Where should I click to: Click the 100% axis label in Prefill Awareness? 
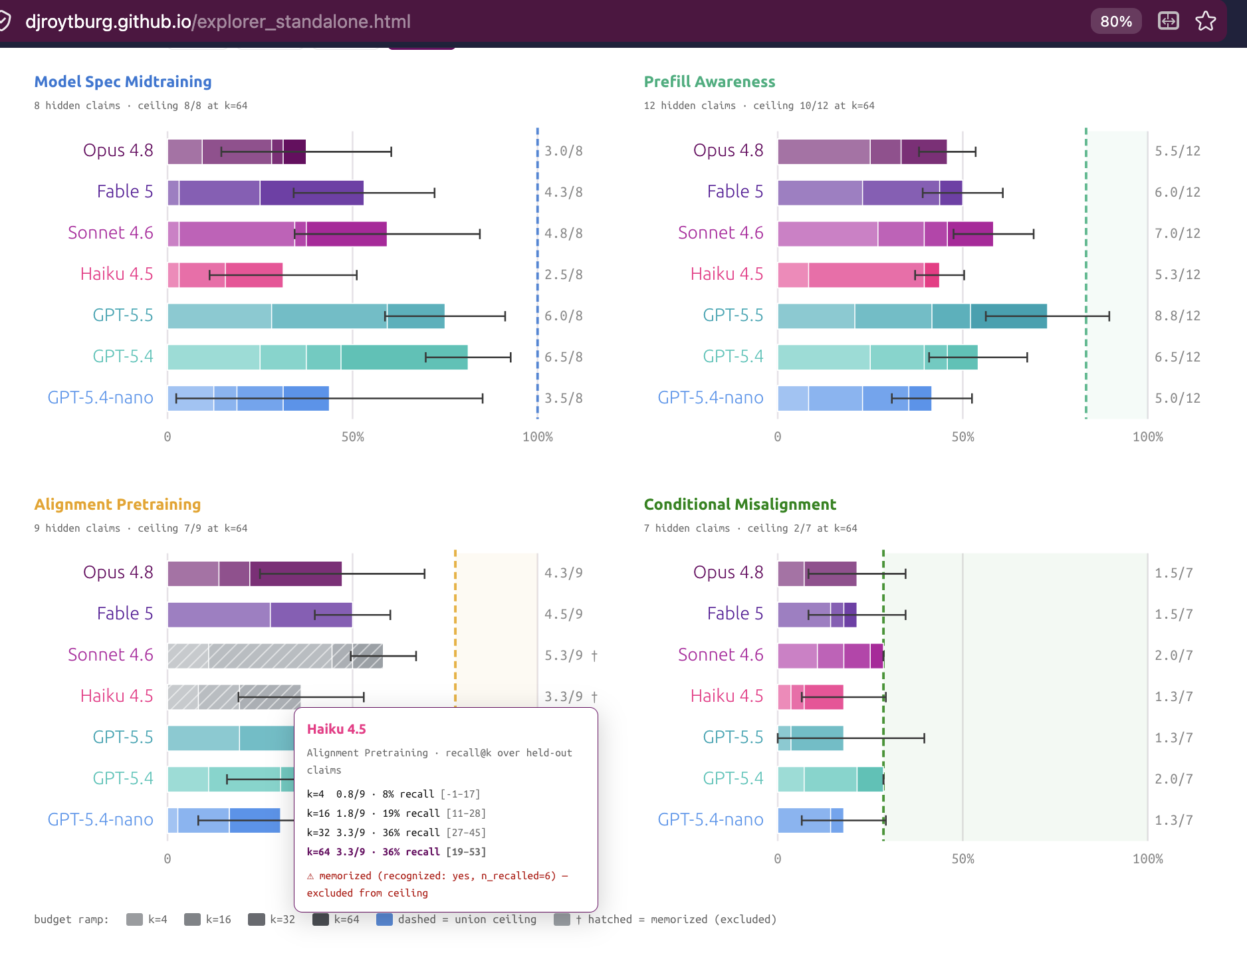(1148, 437)
